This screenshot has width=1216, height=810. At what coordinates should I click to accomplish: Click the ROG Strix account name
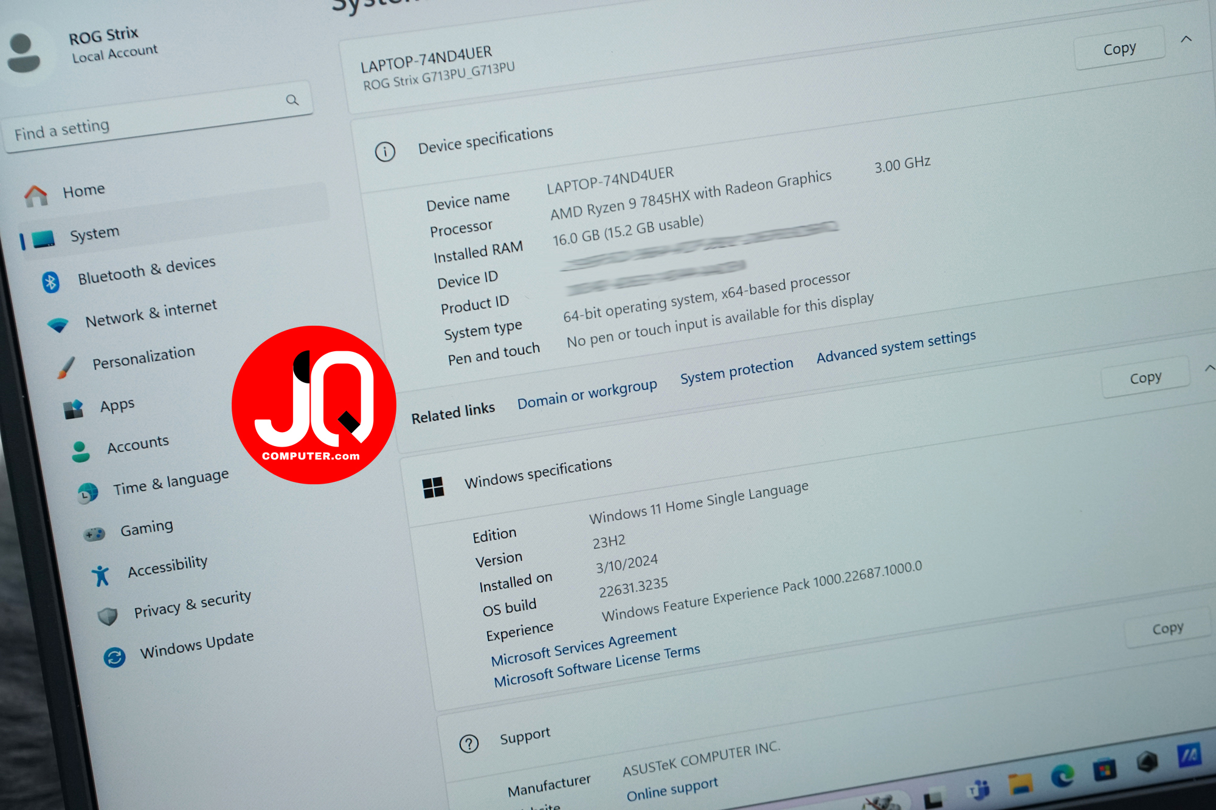(103, 35)
